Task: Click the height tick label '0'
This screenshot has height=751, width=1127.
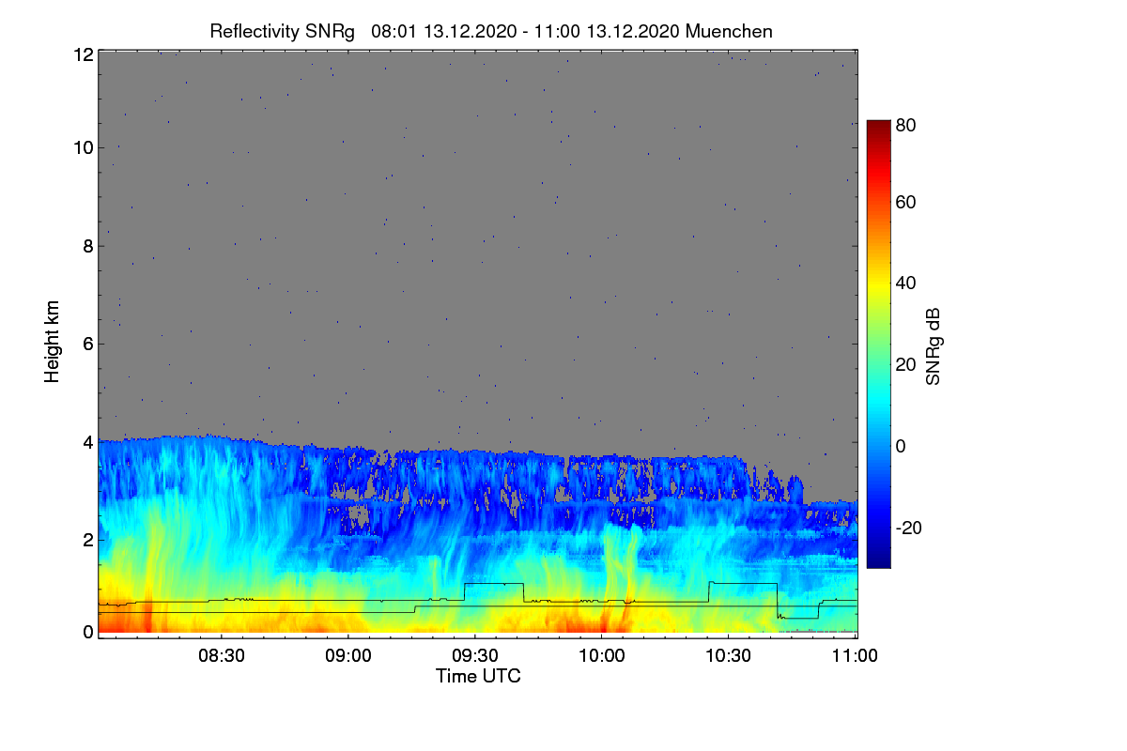Action: (x=88, y=632)
